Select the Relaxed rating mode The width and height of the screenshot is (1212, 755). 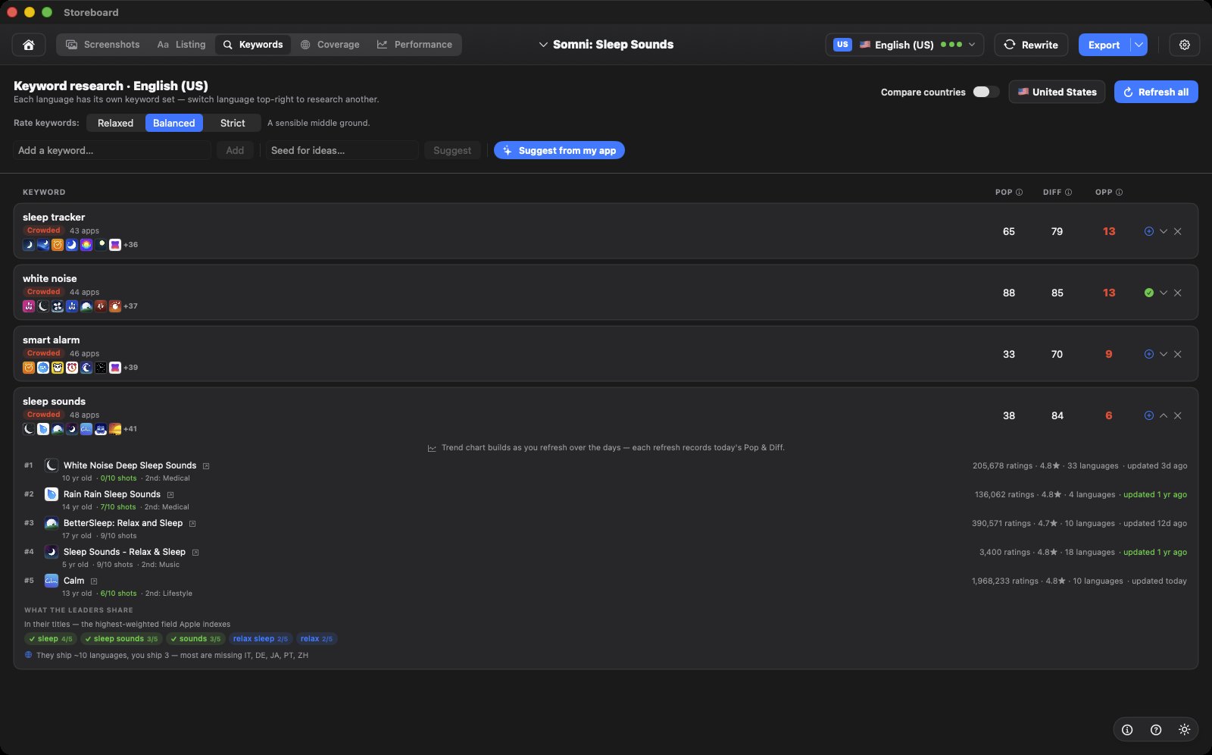(115, 123)
